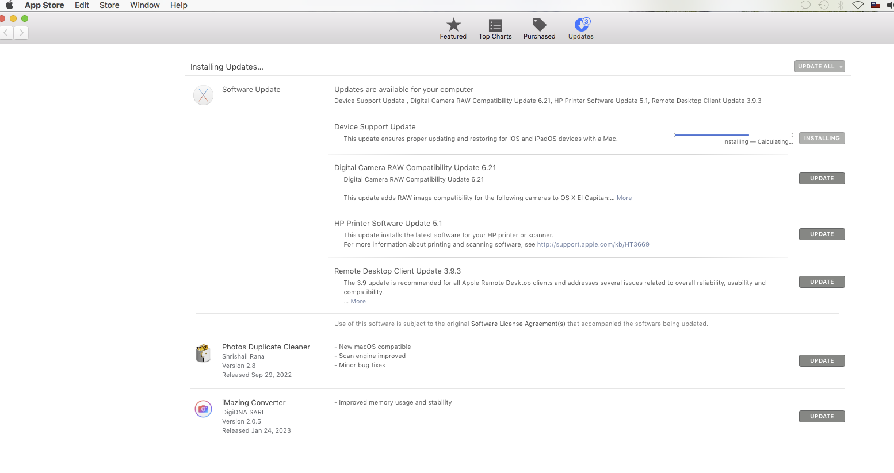Click the Installing Updates... status text
This screenshot has width=894, height=473.
click(227, 67)
